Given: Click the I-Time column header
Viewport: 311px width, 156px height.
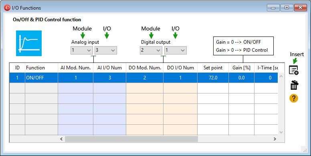Looking at the screenshot, I should click(x=266, y=68).
